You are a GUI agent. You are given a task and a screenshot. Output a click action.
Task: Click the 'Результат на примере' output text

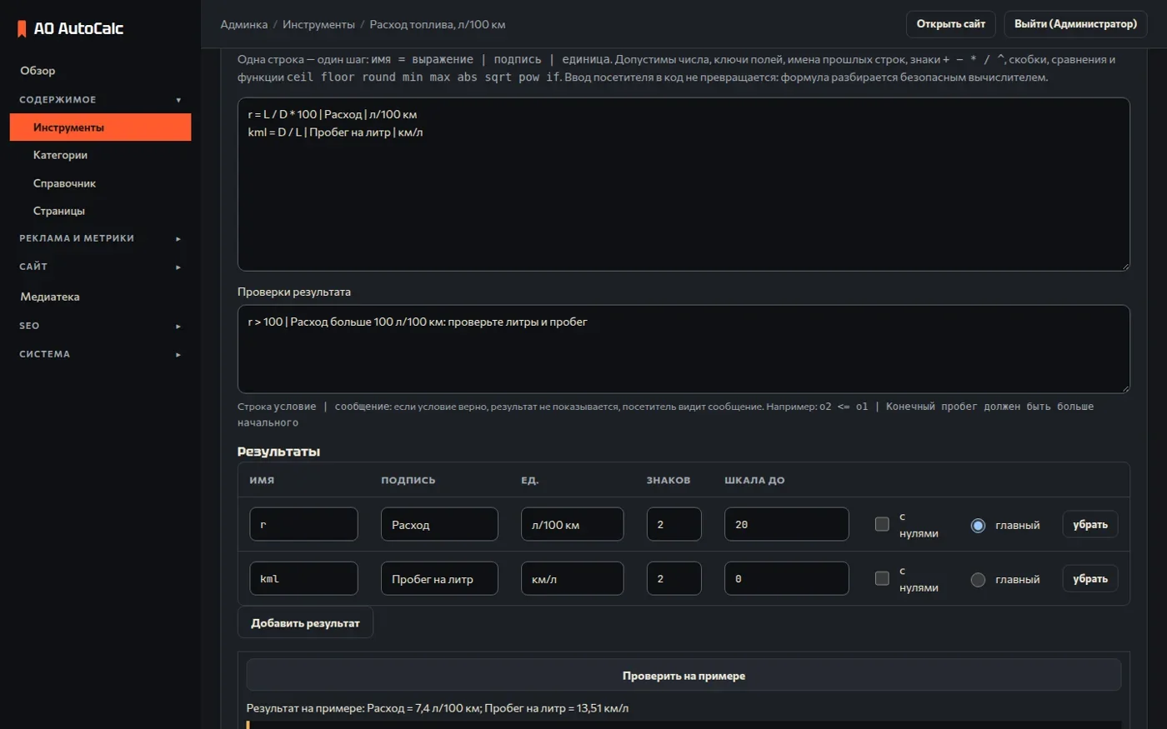(x=438, y=708)
